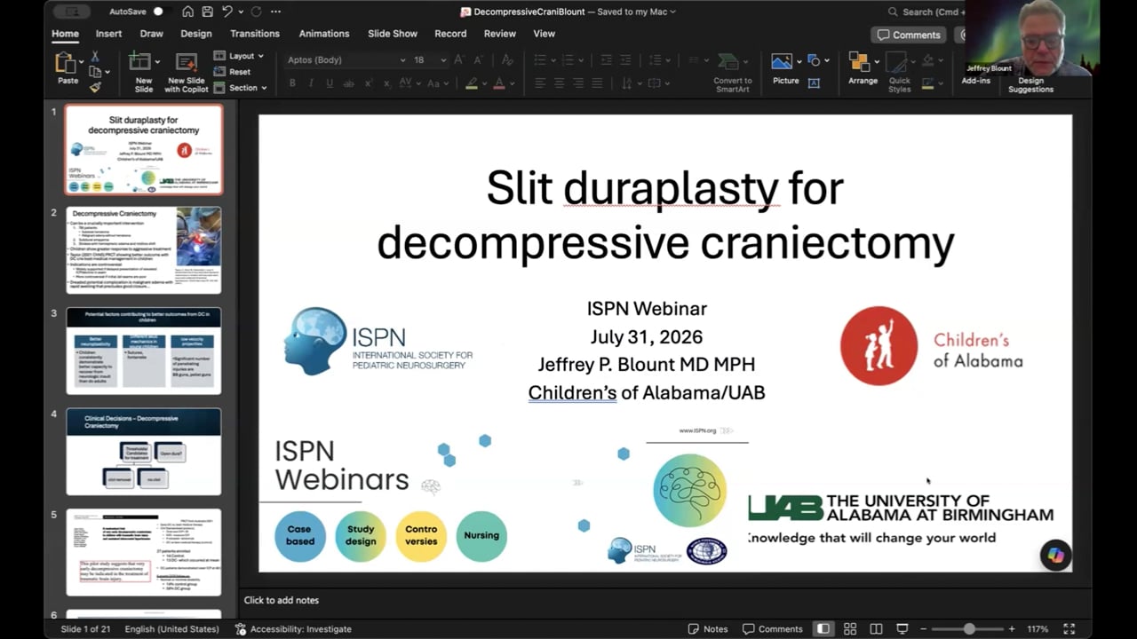Open the Review tab
The width and height of the screenshot is (1137, 639).
point(499,34)
